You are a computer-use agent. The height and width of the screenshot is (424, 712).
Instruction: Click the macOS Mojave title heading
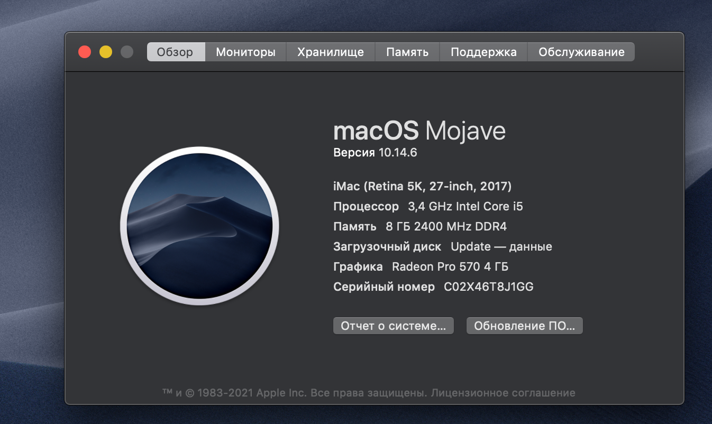(x=419, y=131)
